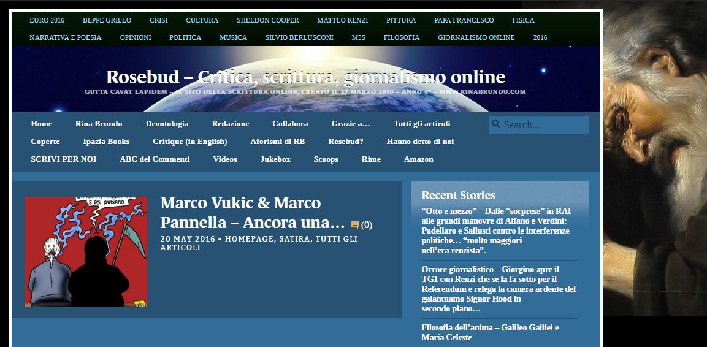Click the Recent Stories heading
This screenshot has width=707, height=347.
(x=458, y=195)
